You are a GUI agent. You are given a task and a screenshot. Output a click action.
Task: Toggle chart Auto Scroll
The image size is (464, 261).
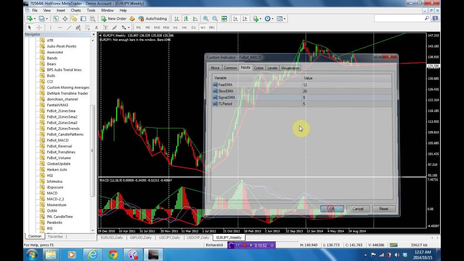coord(235,18)
